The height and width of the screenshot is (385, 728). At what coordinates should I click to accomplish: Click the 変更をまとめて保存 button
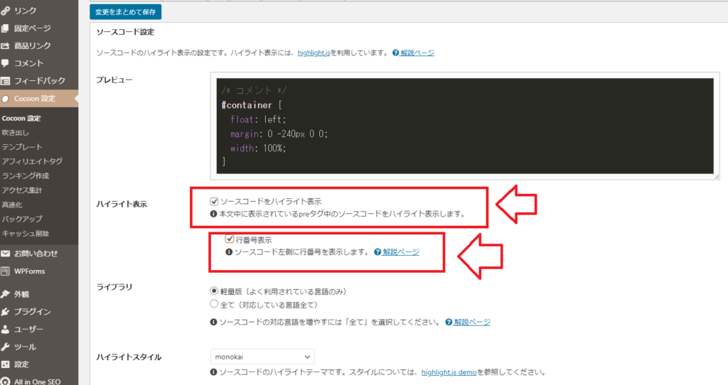click(x=125, y=12)
